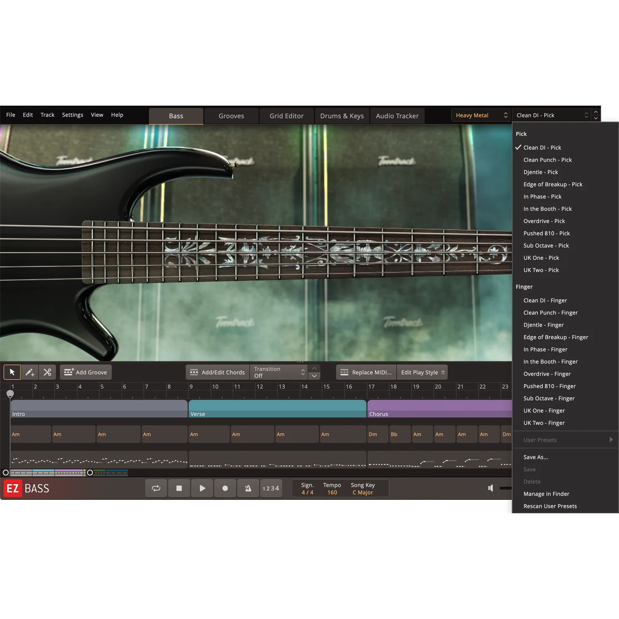Open the Transition Off dropdown

click(x=279, y=372)
